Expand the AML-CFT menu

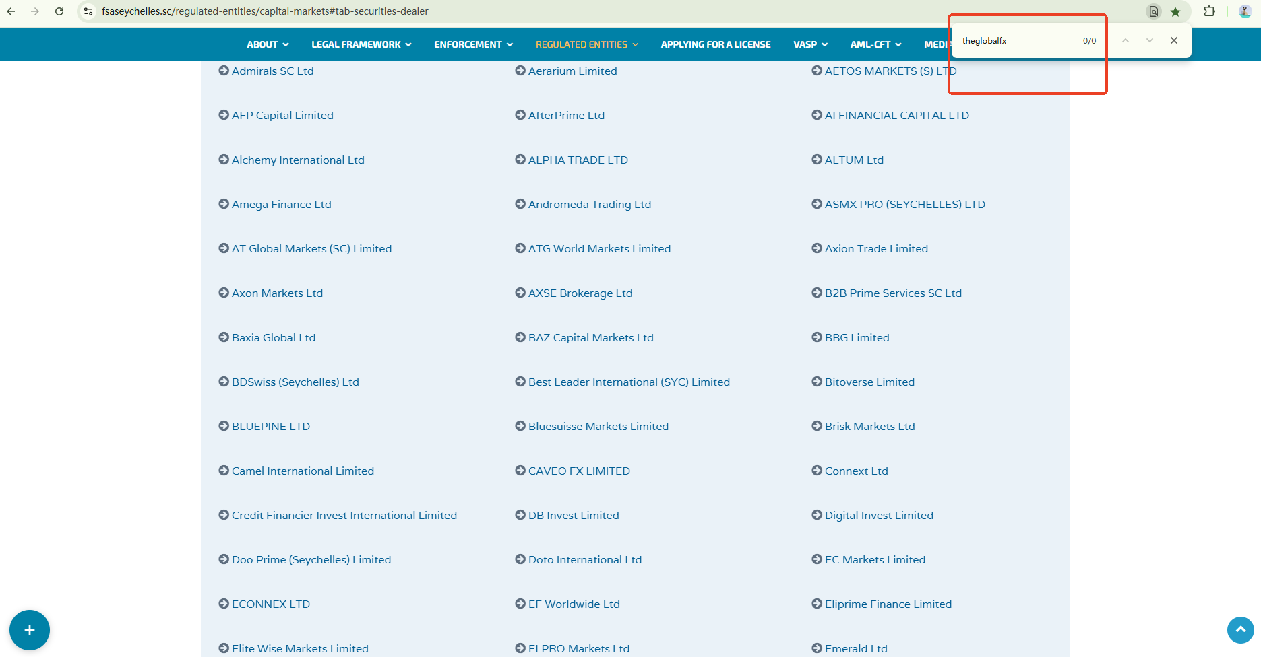(x=875, y=44)
